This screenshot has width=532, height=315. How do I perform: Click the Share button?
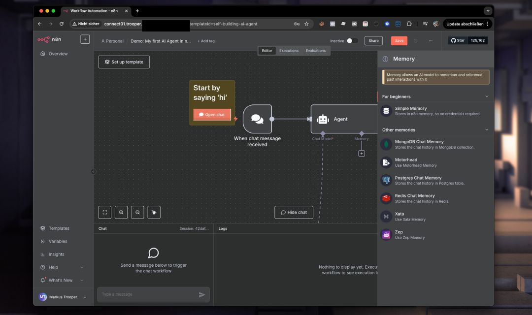[x=373, y=41]
